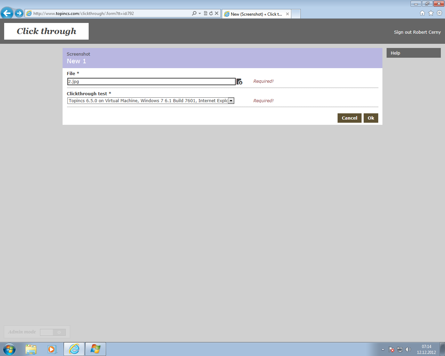
Task: Open the Internet Explorer Tools gear
Action: click(439, 13)
